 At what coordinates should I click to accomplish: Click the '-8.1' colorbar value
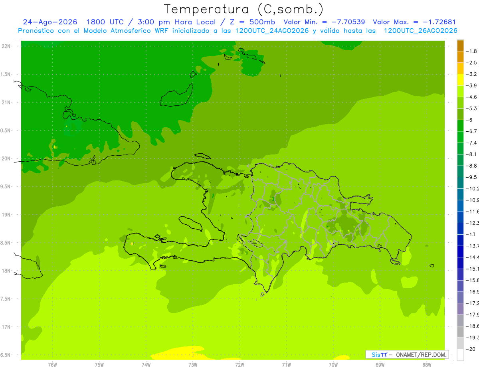[472, 154]
